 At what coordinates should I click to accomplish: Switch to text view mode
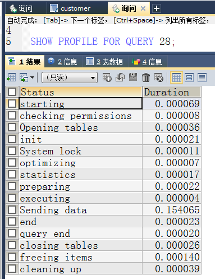[x=202, y=77]
